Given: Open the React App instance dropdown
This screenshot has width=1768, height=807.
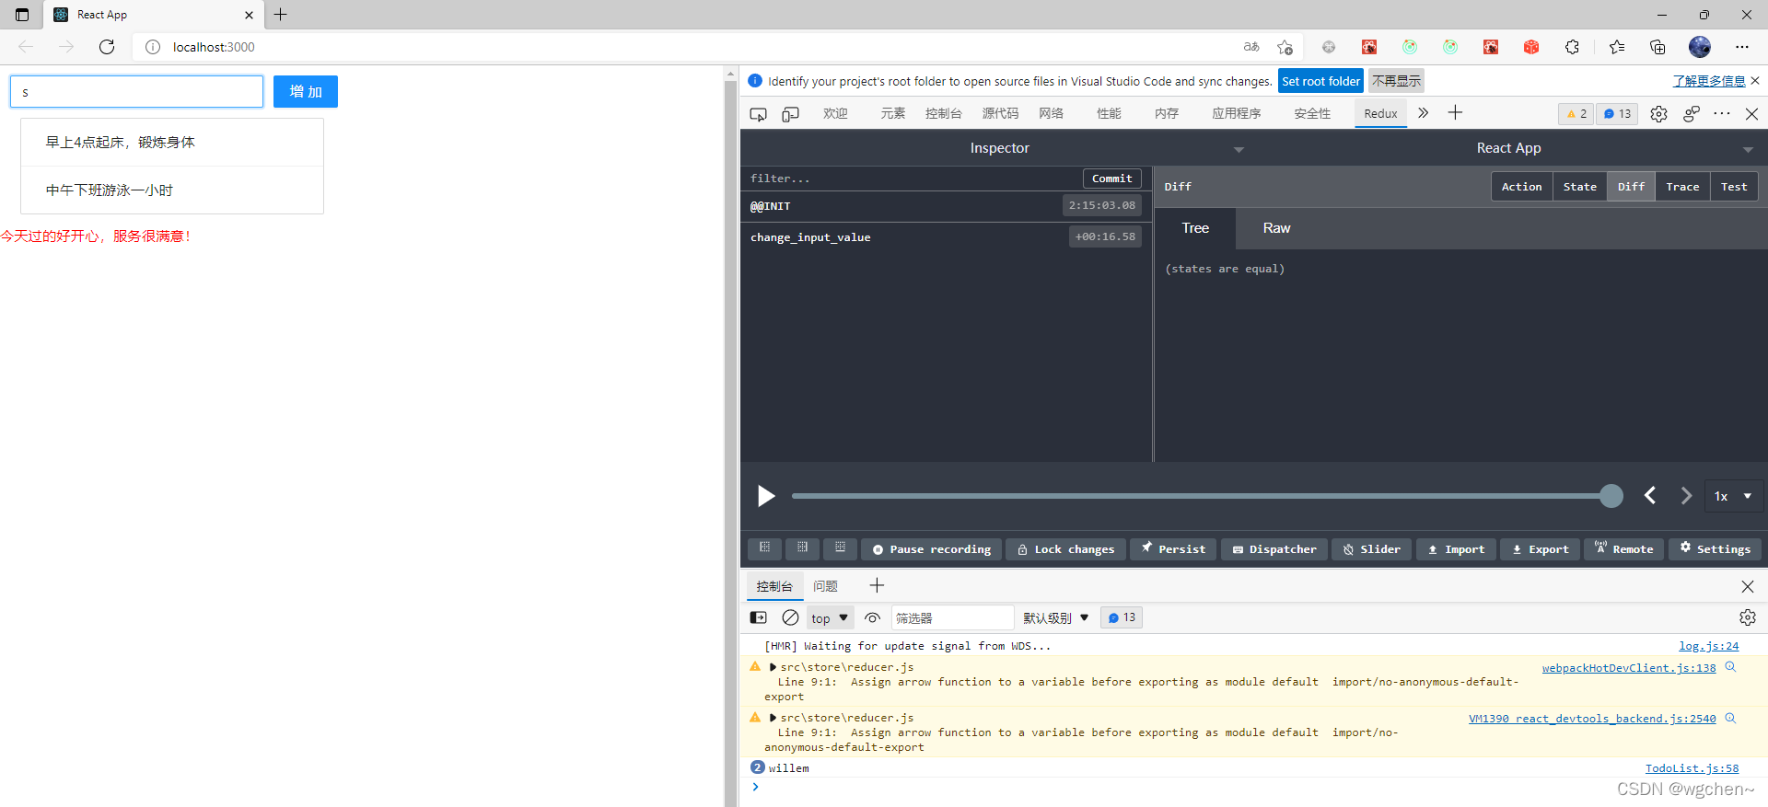Looking at the screenshot, I should pyautogui.click(x=1748, y=149).
